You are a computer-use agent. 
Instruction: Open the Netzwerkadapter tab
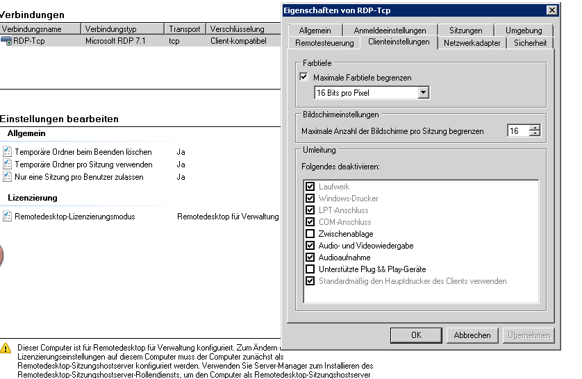[x=472, y=43]
